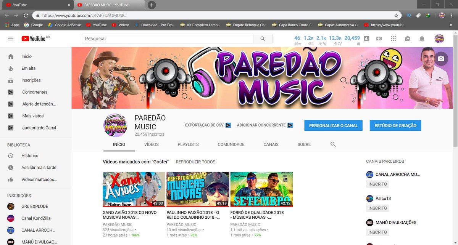Switch to the SOBRE tab
Screen dimensions: 458x245
click(x=304, y=144)
